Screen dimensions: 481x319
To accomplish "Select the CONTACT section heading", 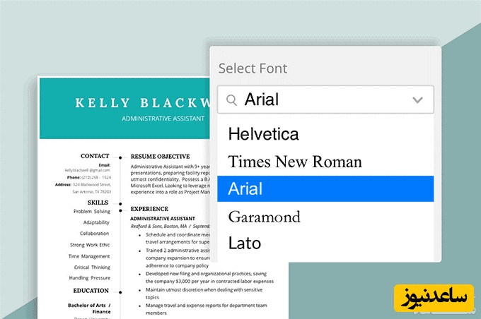I will [95, 156].
